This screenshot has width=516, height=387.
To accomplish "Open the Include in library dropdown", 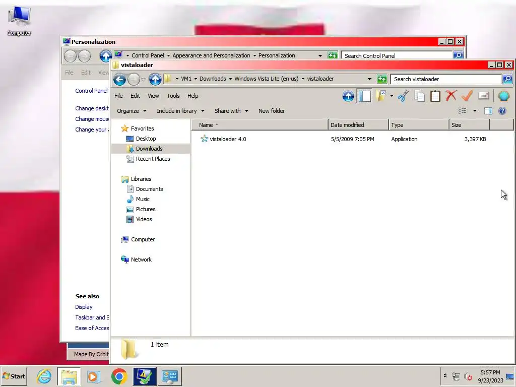I will tap(181, 111).
